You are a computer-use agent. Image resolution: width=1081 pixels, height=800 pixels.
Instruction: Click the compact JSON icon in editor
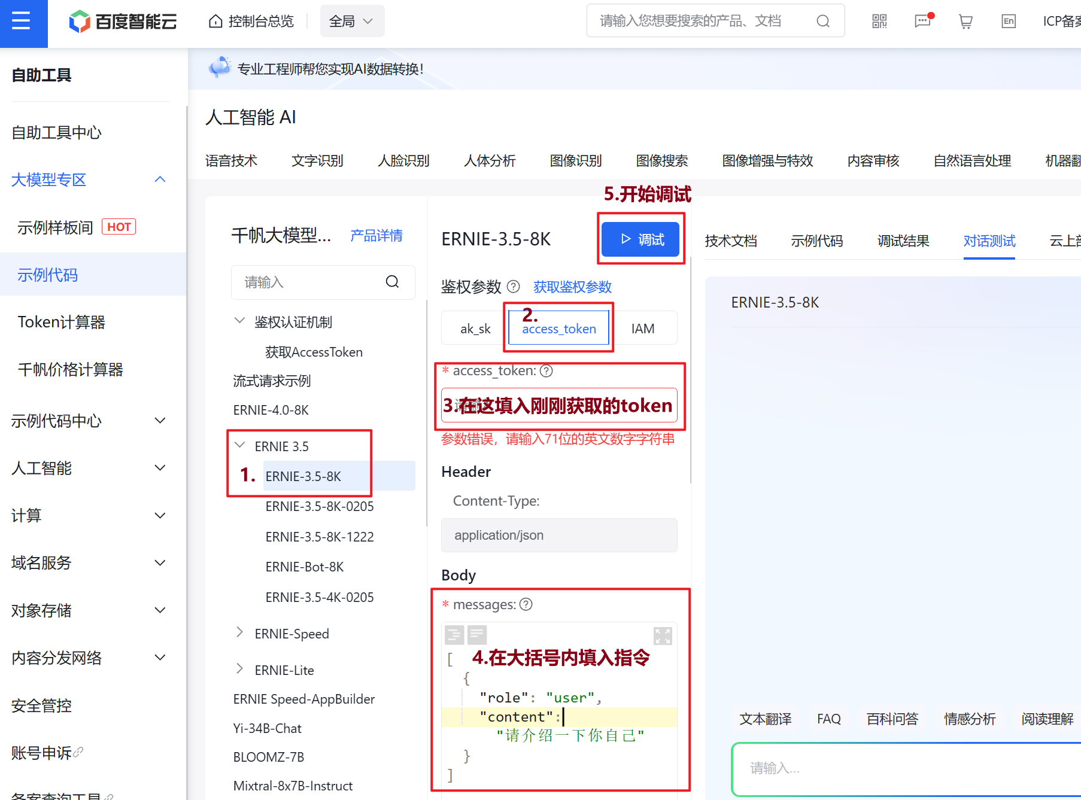tap(477, 634)
